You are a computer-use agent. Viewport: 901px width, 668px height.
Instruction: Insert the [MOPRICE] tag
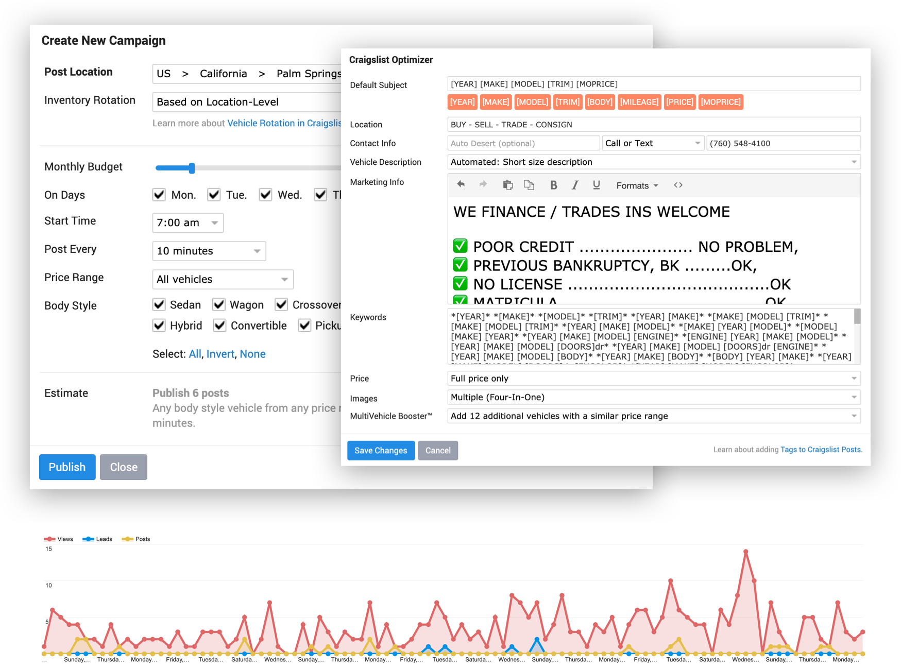[721, 102]
